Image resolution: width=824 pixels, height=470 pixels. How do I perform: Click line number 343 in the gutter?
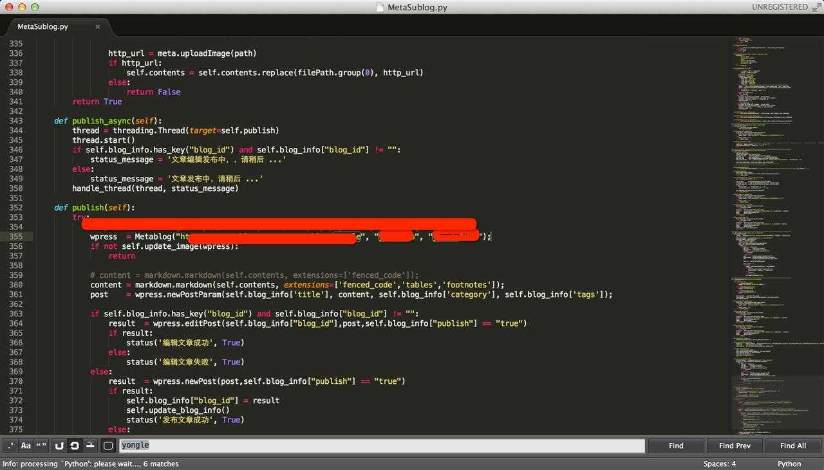[x=15, y=121]
